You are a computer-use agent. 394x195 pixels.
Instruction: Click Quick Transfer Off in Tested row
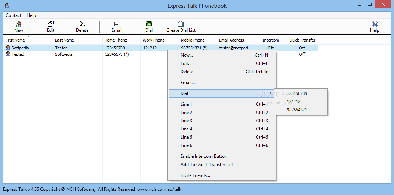click(302, 54)
